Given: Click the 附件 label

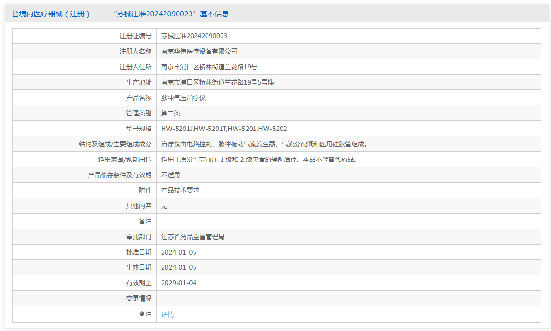Looking at the screenshot, I should (x=145, y=190).
